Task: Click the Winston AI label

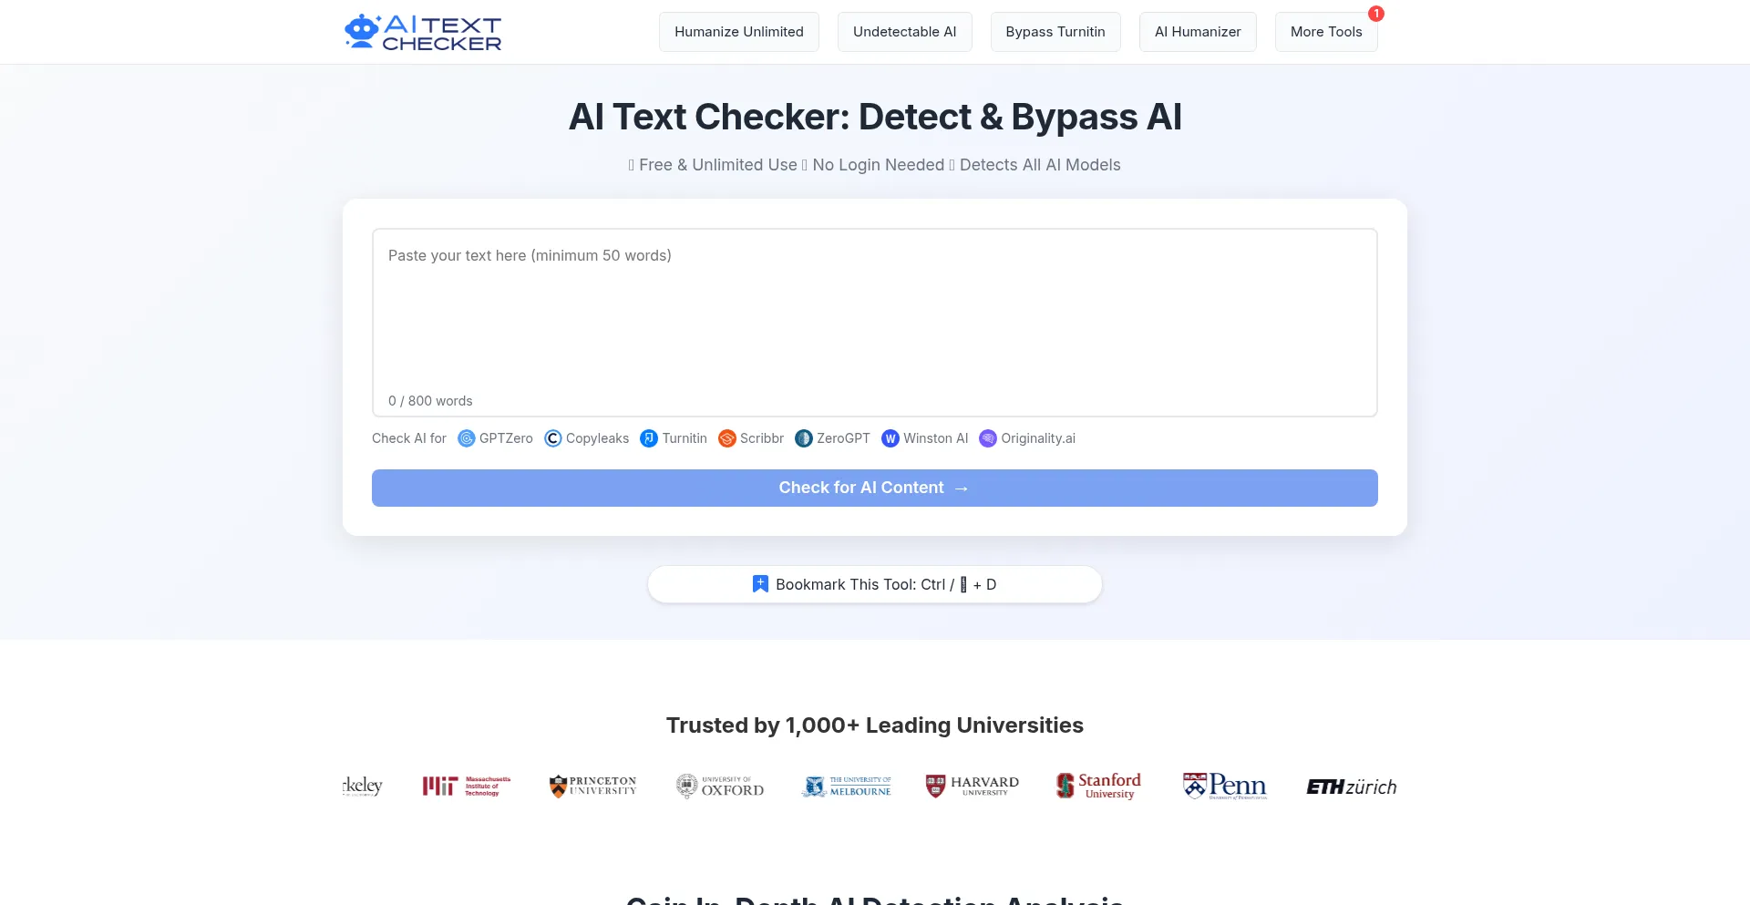Action: (x=935, y=438)
